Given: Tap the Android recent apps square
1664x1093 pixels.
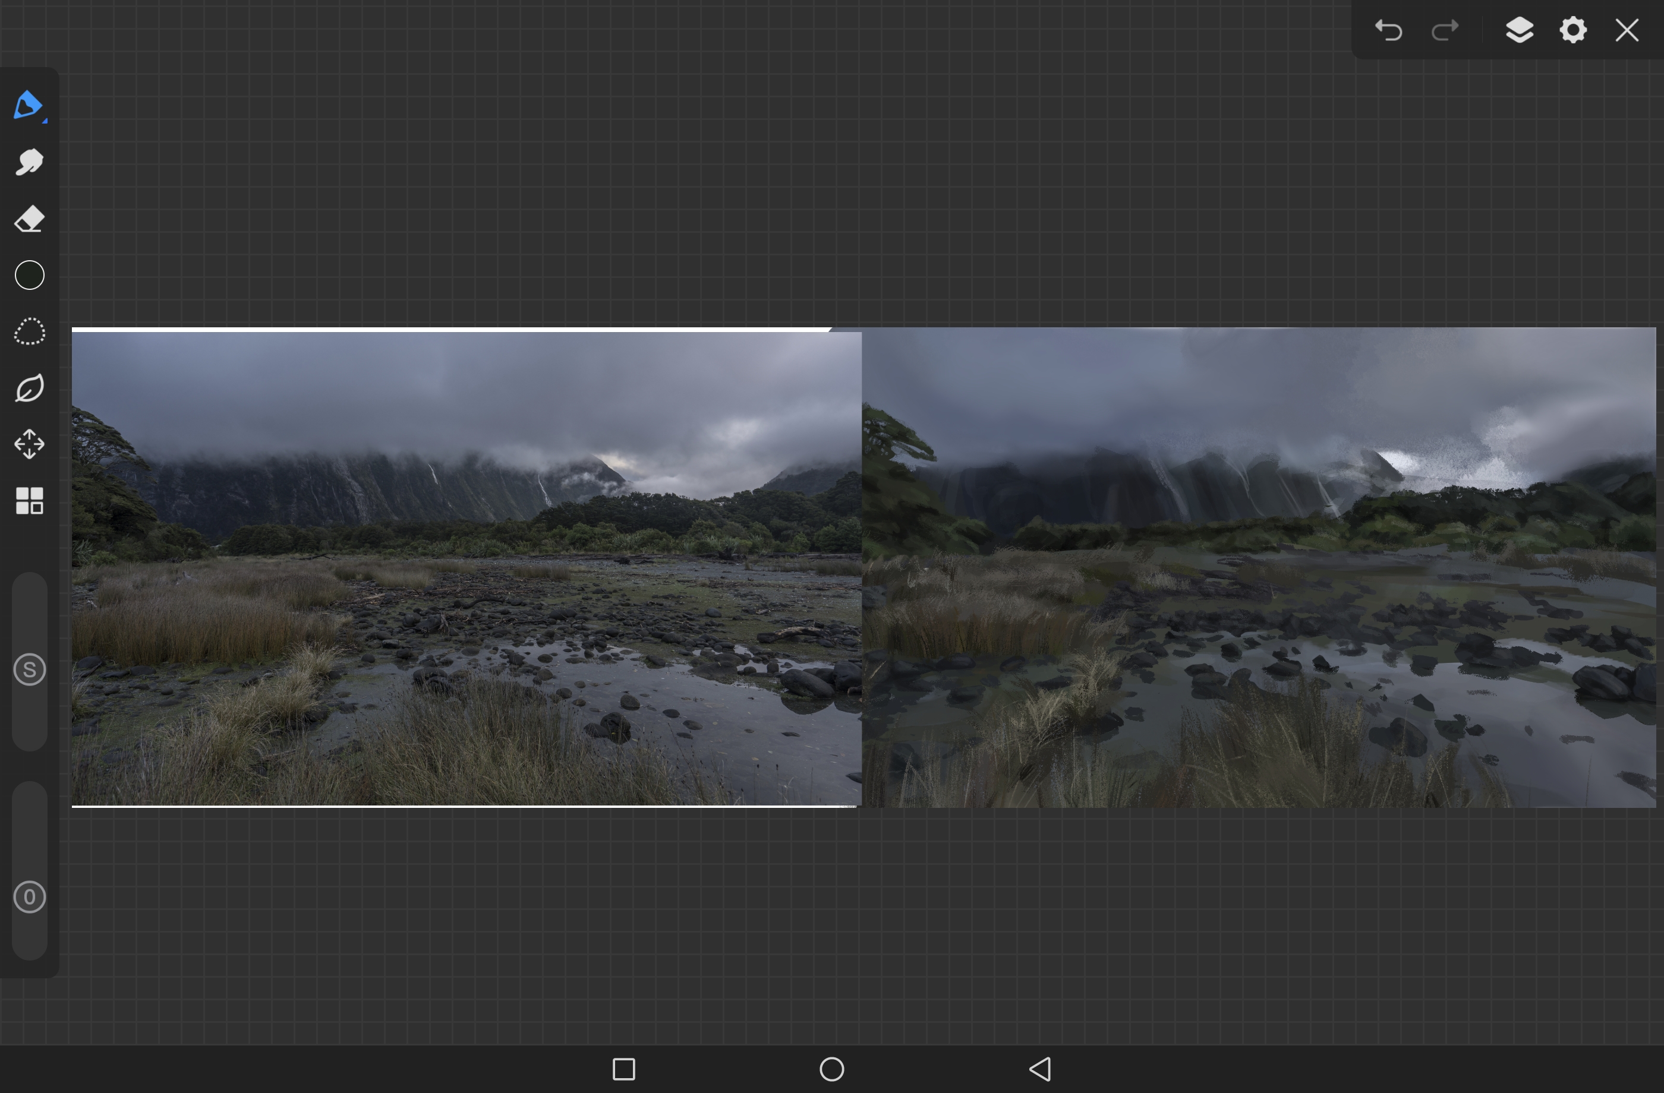Looking at the screenshot, I should [x=623, y=1069].
